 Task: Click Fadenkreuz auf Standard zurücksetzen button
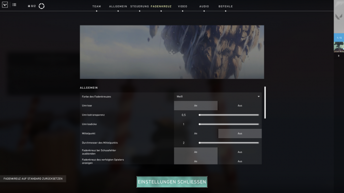pyautogui.click(x=33, y=179)
